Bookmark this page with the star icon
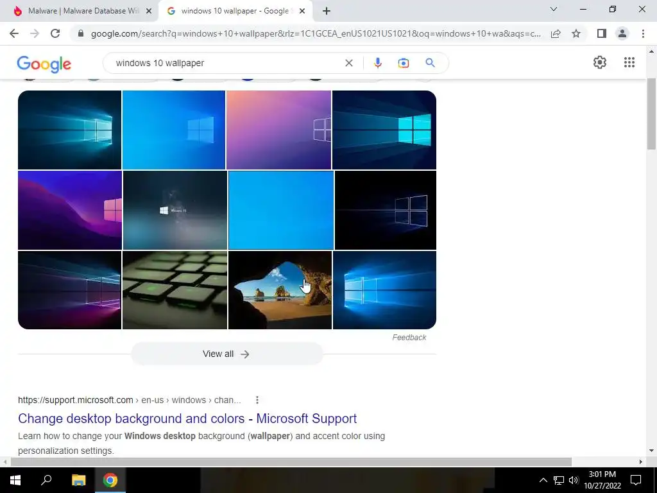 (x=576, y=33)
